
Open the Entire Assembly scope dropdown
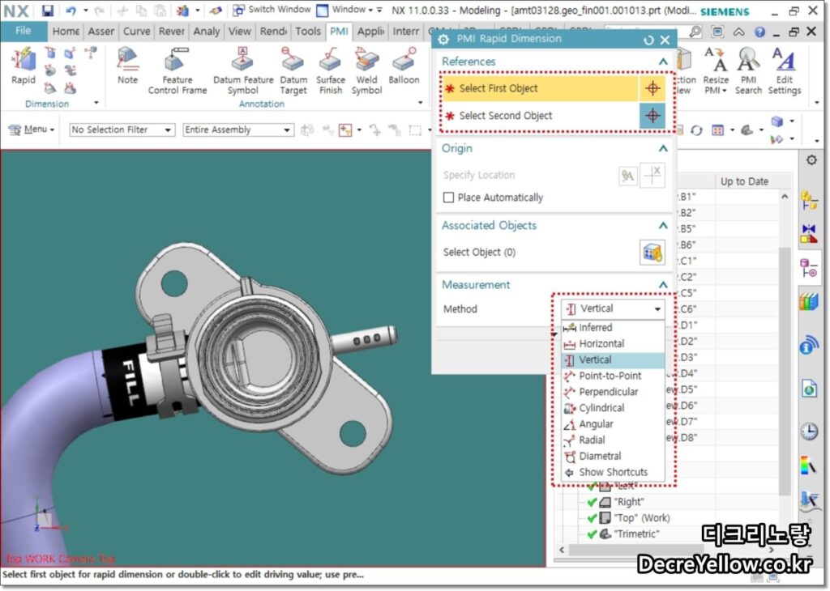tap(237, 130)
